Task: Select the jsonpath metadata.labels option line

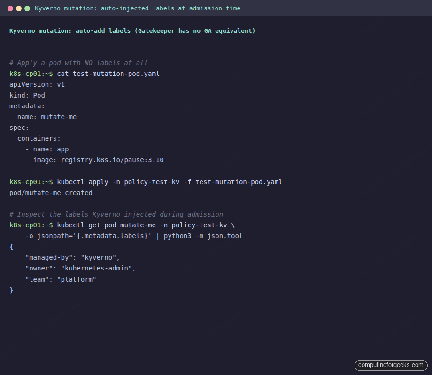Action: click(134, 236)
